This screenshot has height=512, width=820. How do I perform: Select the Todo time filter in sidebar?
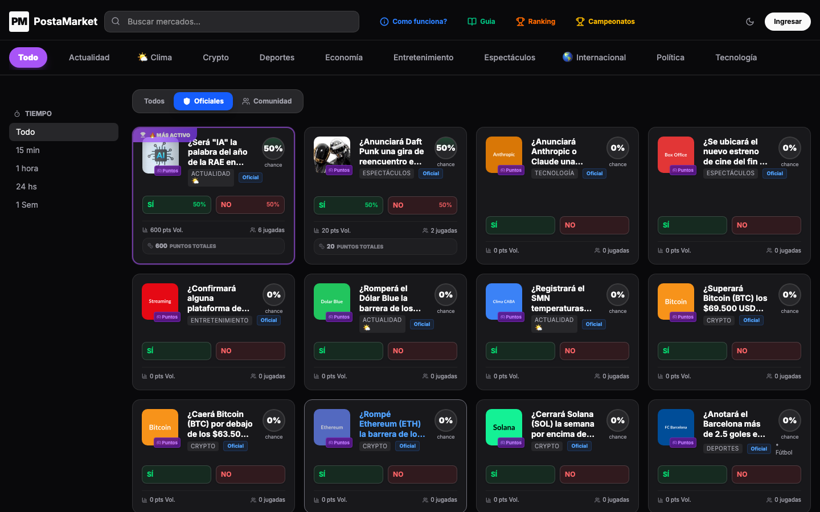click(64, 132)
